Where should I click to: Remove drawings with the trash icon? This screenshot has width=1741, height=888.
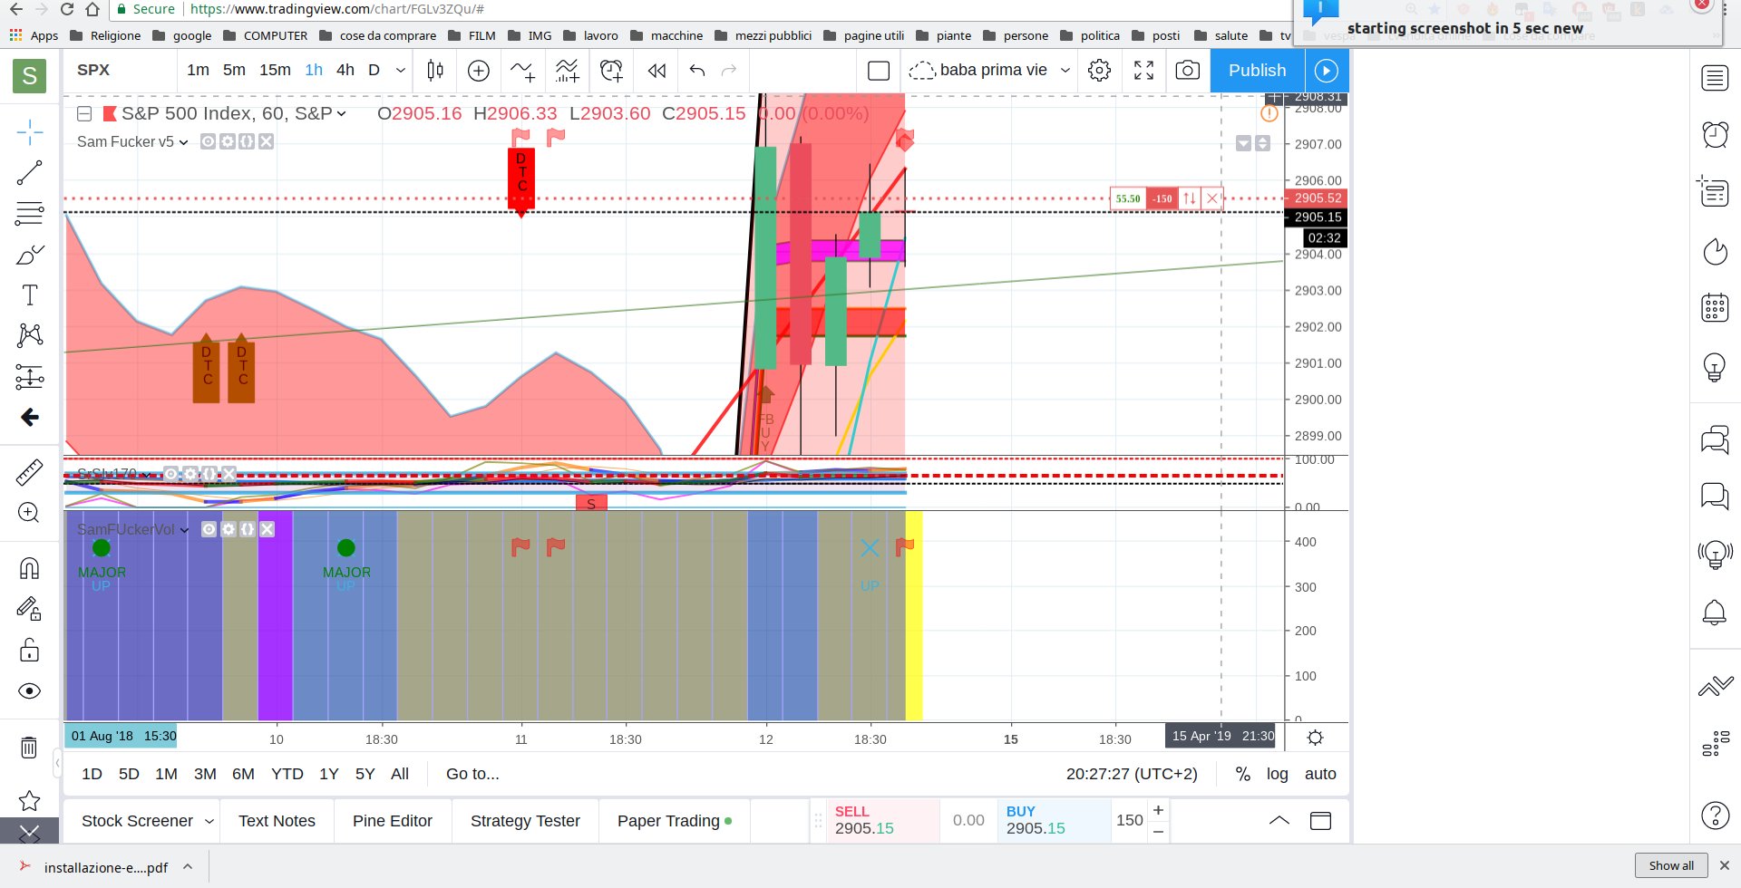pyautogui.click(x=29, y=748)
